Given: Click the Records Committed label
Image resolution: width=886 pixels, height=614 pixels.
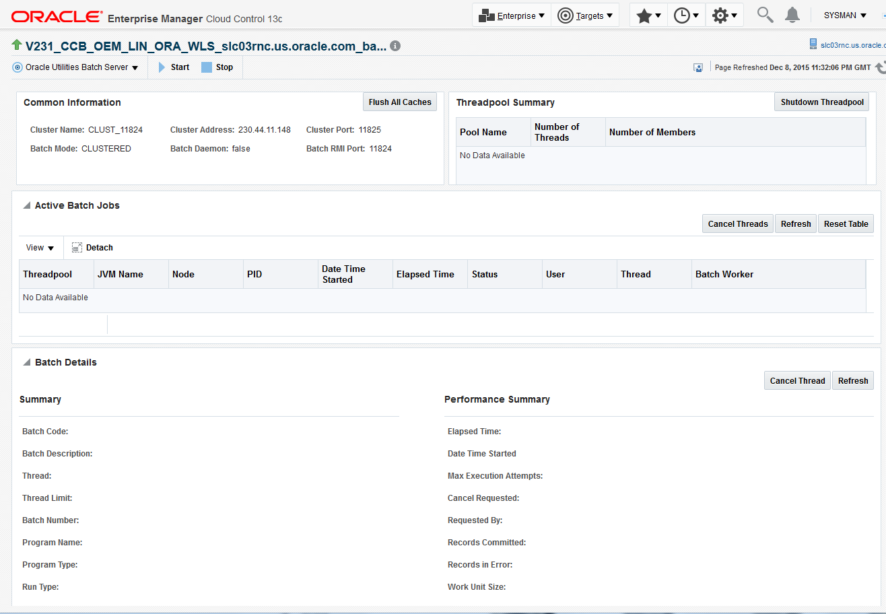Looking at the screenshot, I should tap(487, 543).
